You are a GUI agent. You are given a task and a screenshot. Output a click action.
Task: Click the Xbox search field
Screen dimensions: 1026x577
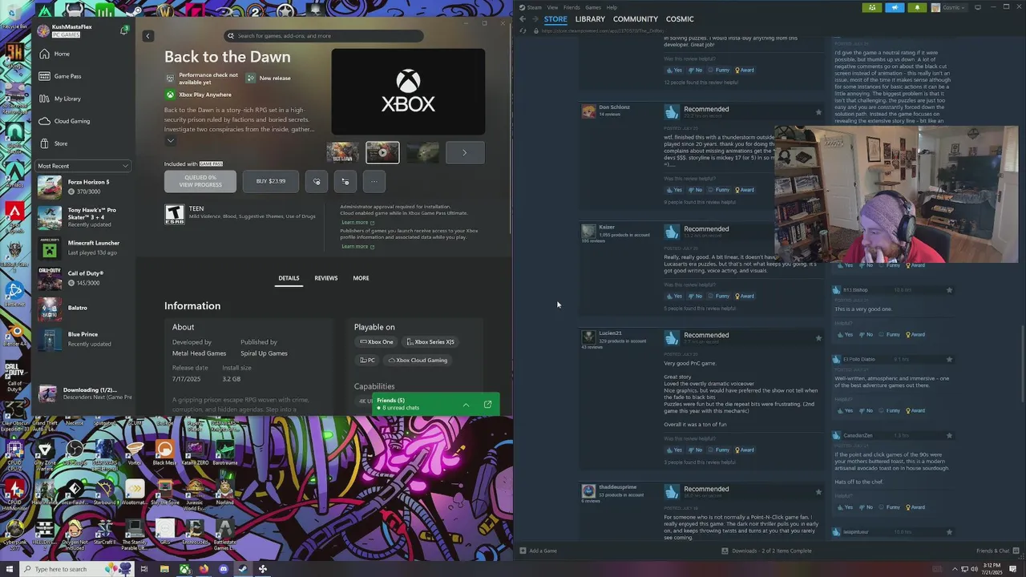point(324,36)
